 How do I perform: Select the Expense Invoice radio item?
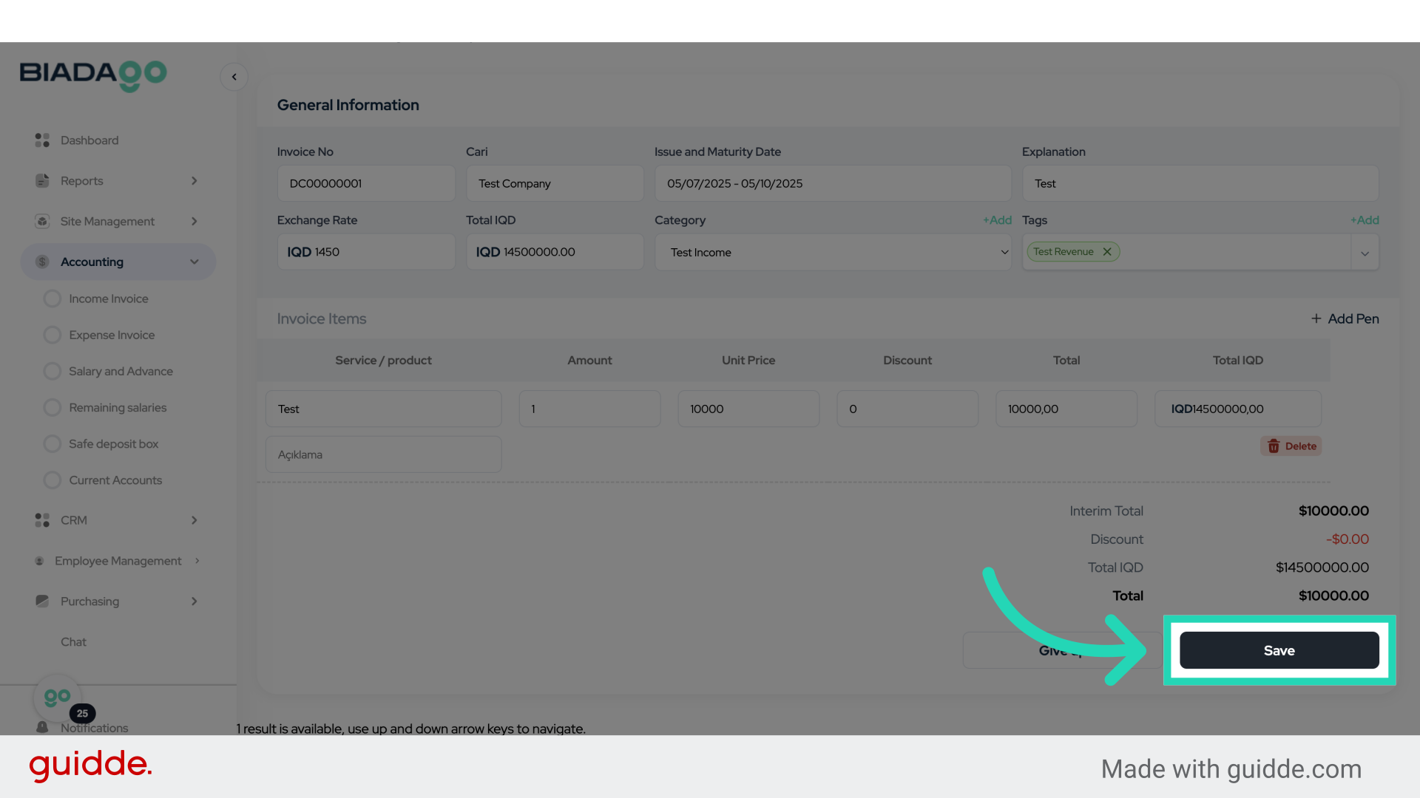pyautogui.click(x=53, y=335)
